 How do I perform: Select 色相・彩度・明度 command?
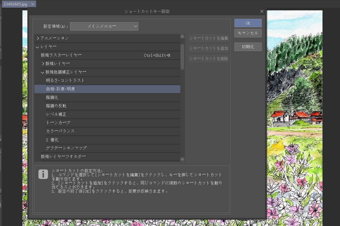pos(107,89)
